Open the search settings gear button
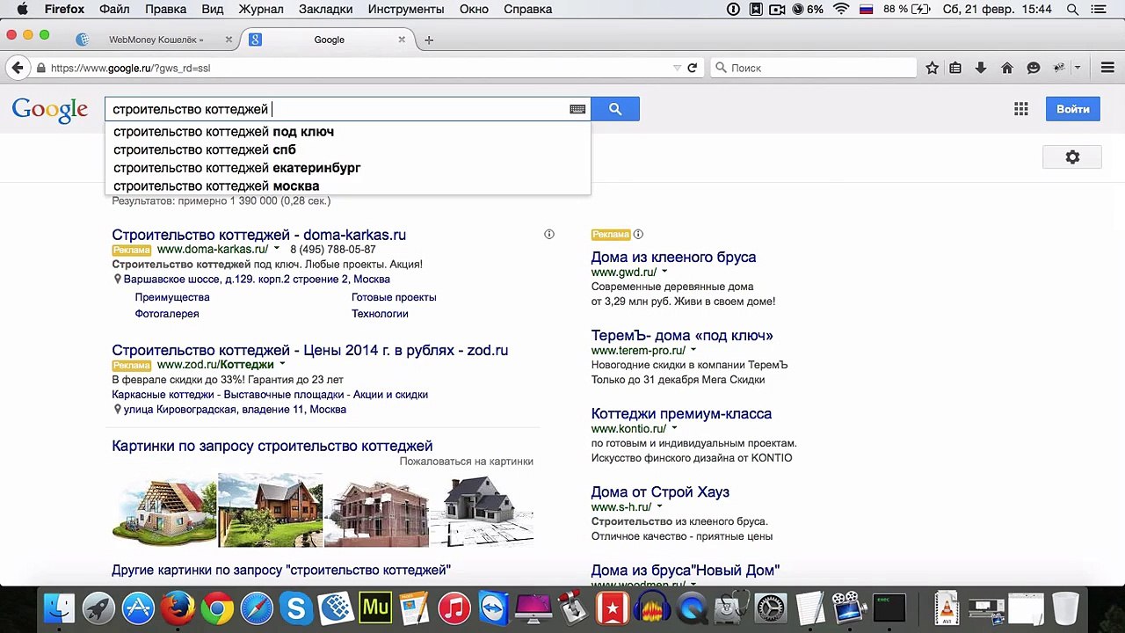Viewport: 1125px width, 633px height. click(1072, 157)
